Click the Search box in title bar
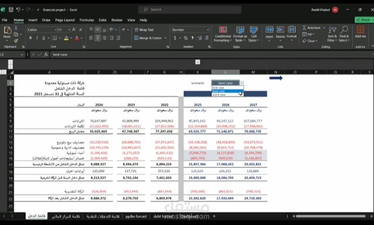Screen dimensions: 374x225 click(190, 10)
